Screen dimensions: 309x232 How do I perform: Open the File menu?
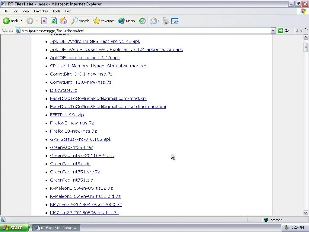[x=5, y=11]
